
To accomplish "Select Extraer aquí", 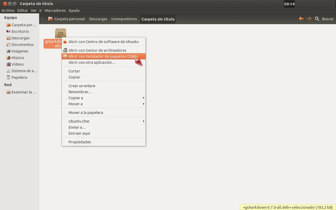I will (104, 133).
